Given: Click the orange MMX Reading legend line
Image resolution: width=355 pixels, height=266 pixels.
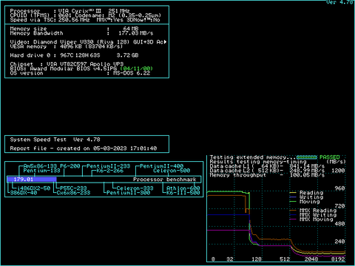Looking at the screenshot, I should [293, 211].
